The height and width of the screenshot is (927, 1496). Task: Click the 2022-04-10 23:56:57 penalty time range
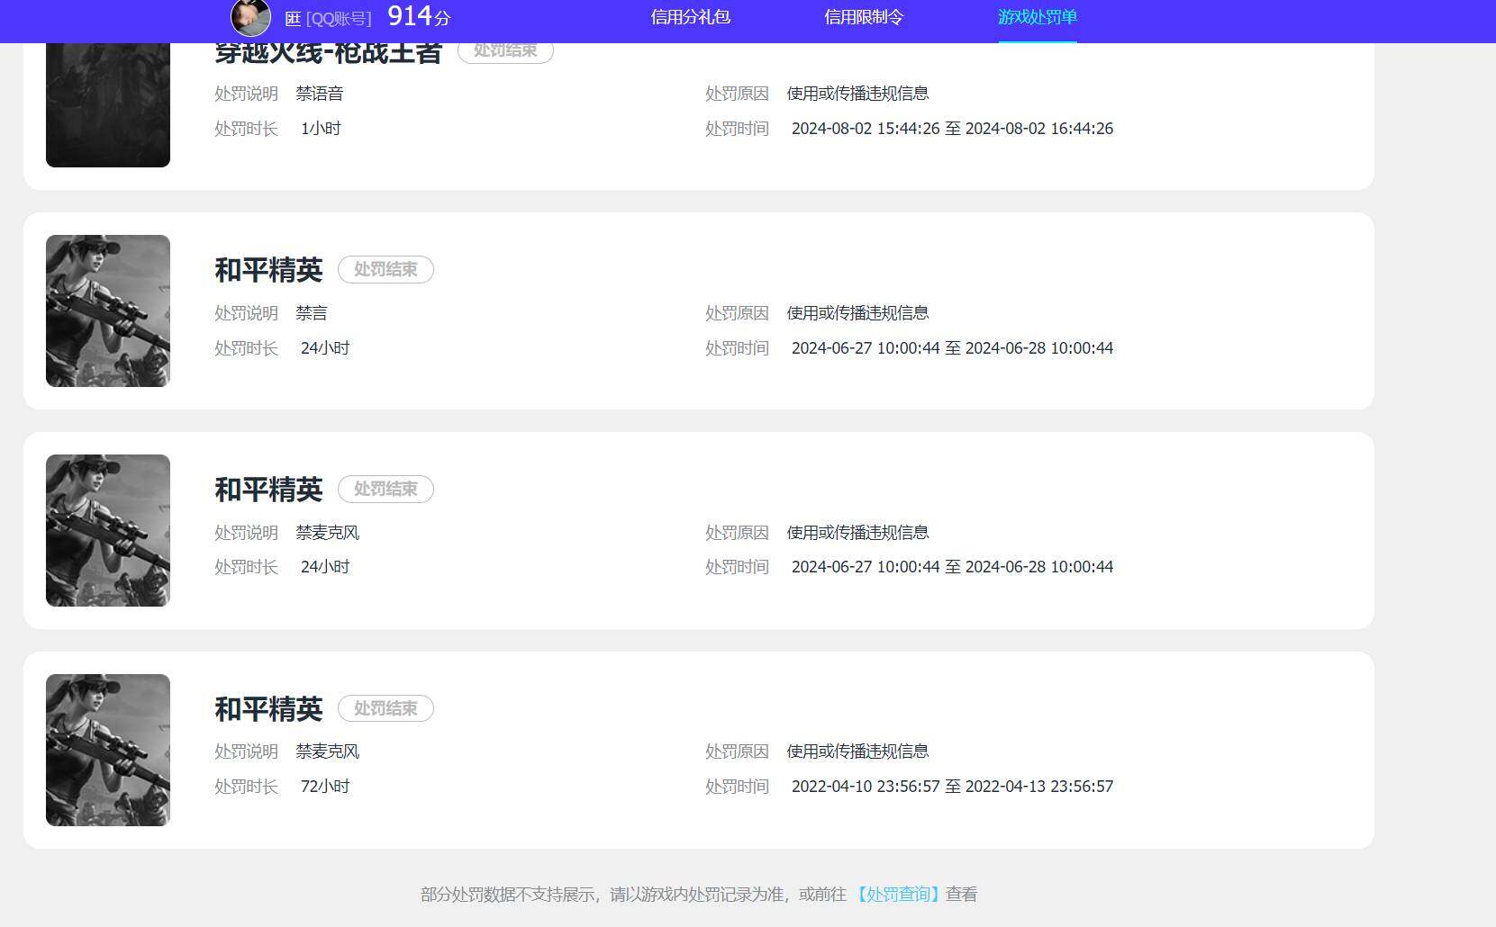click(x=952, y=787)
